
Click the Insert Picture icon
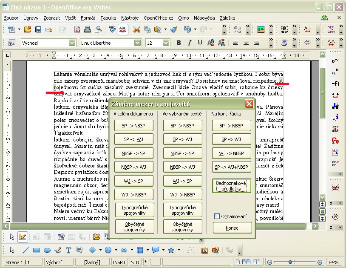pos(261,29)
